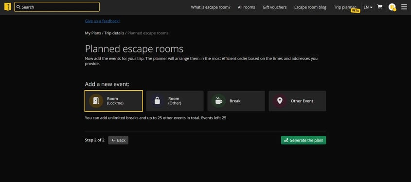Add an Other Event

(298, 101)
